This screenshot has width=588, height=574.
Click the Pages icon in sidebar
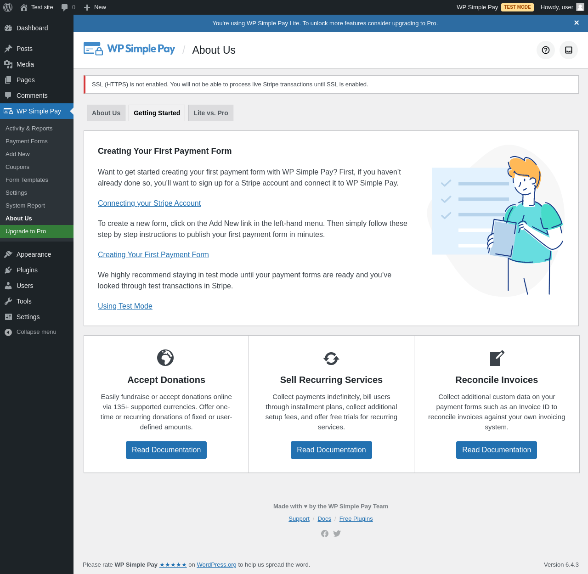coord(8,80)
